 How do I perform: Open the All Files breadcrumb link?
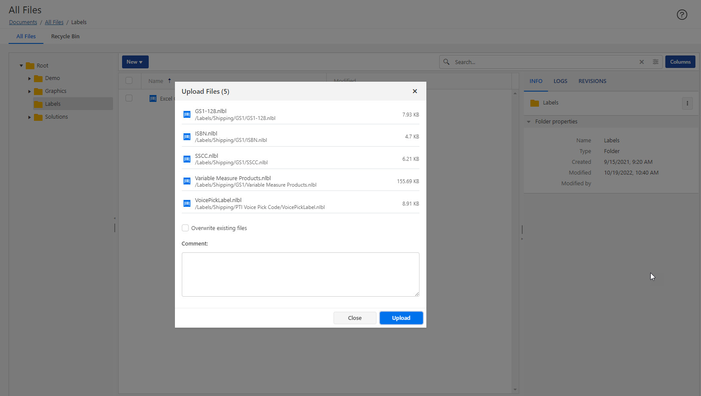[x=54, y=22]
